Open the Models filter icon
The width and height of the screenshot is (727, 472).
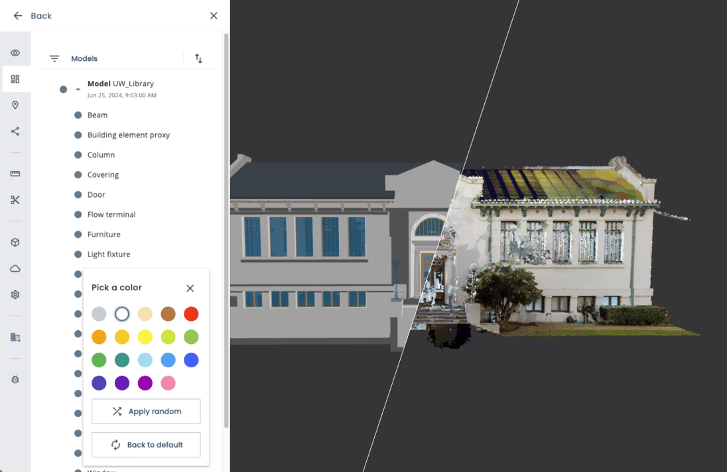click(54, 58)
